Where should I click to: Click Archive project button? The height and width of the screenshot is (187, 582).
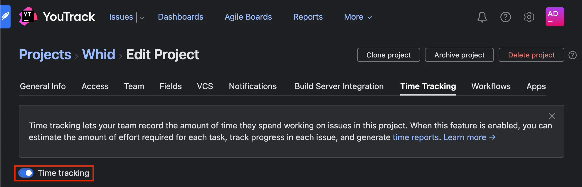click(459, 55)
